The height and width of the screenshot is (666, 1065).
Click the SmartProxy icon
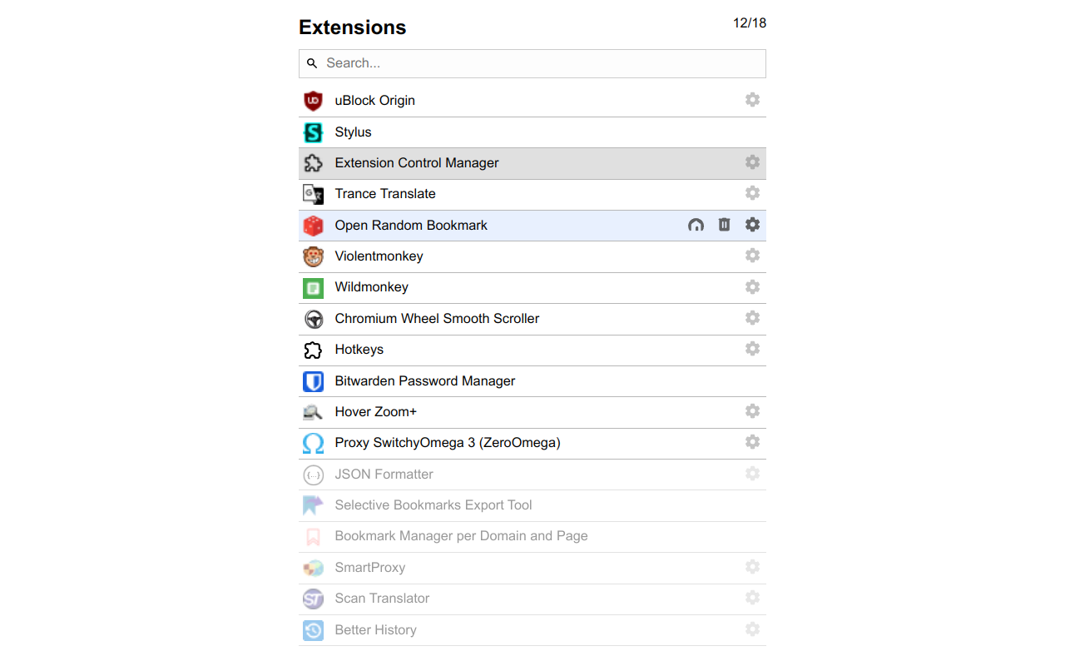[313, 568]
